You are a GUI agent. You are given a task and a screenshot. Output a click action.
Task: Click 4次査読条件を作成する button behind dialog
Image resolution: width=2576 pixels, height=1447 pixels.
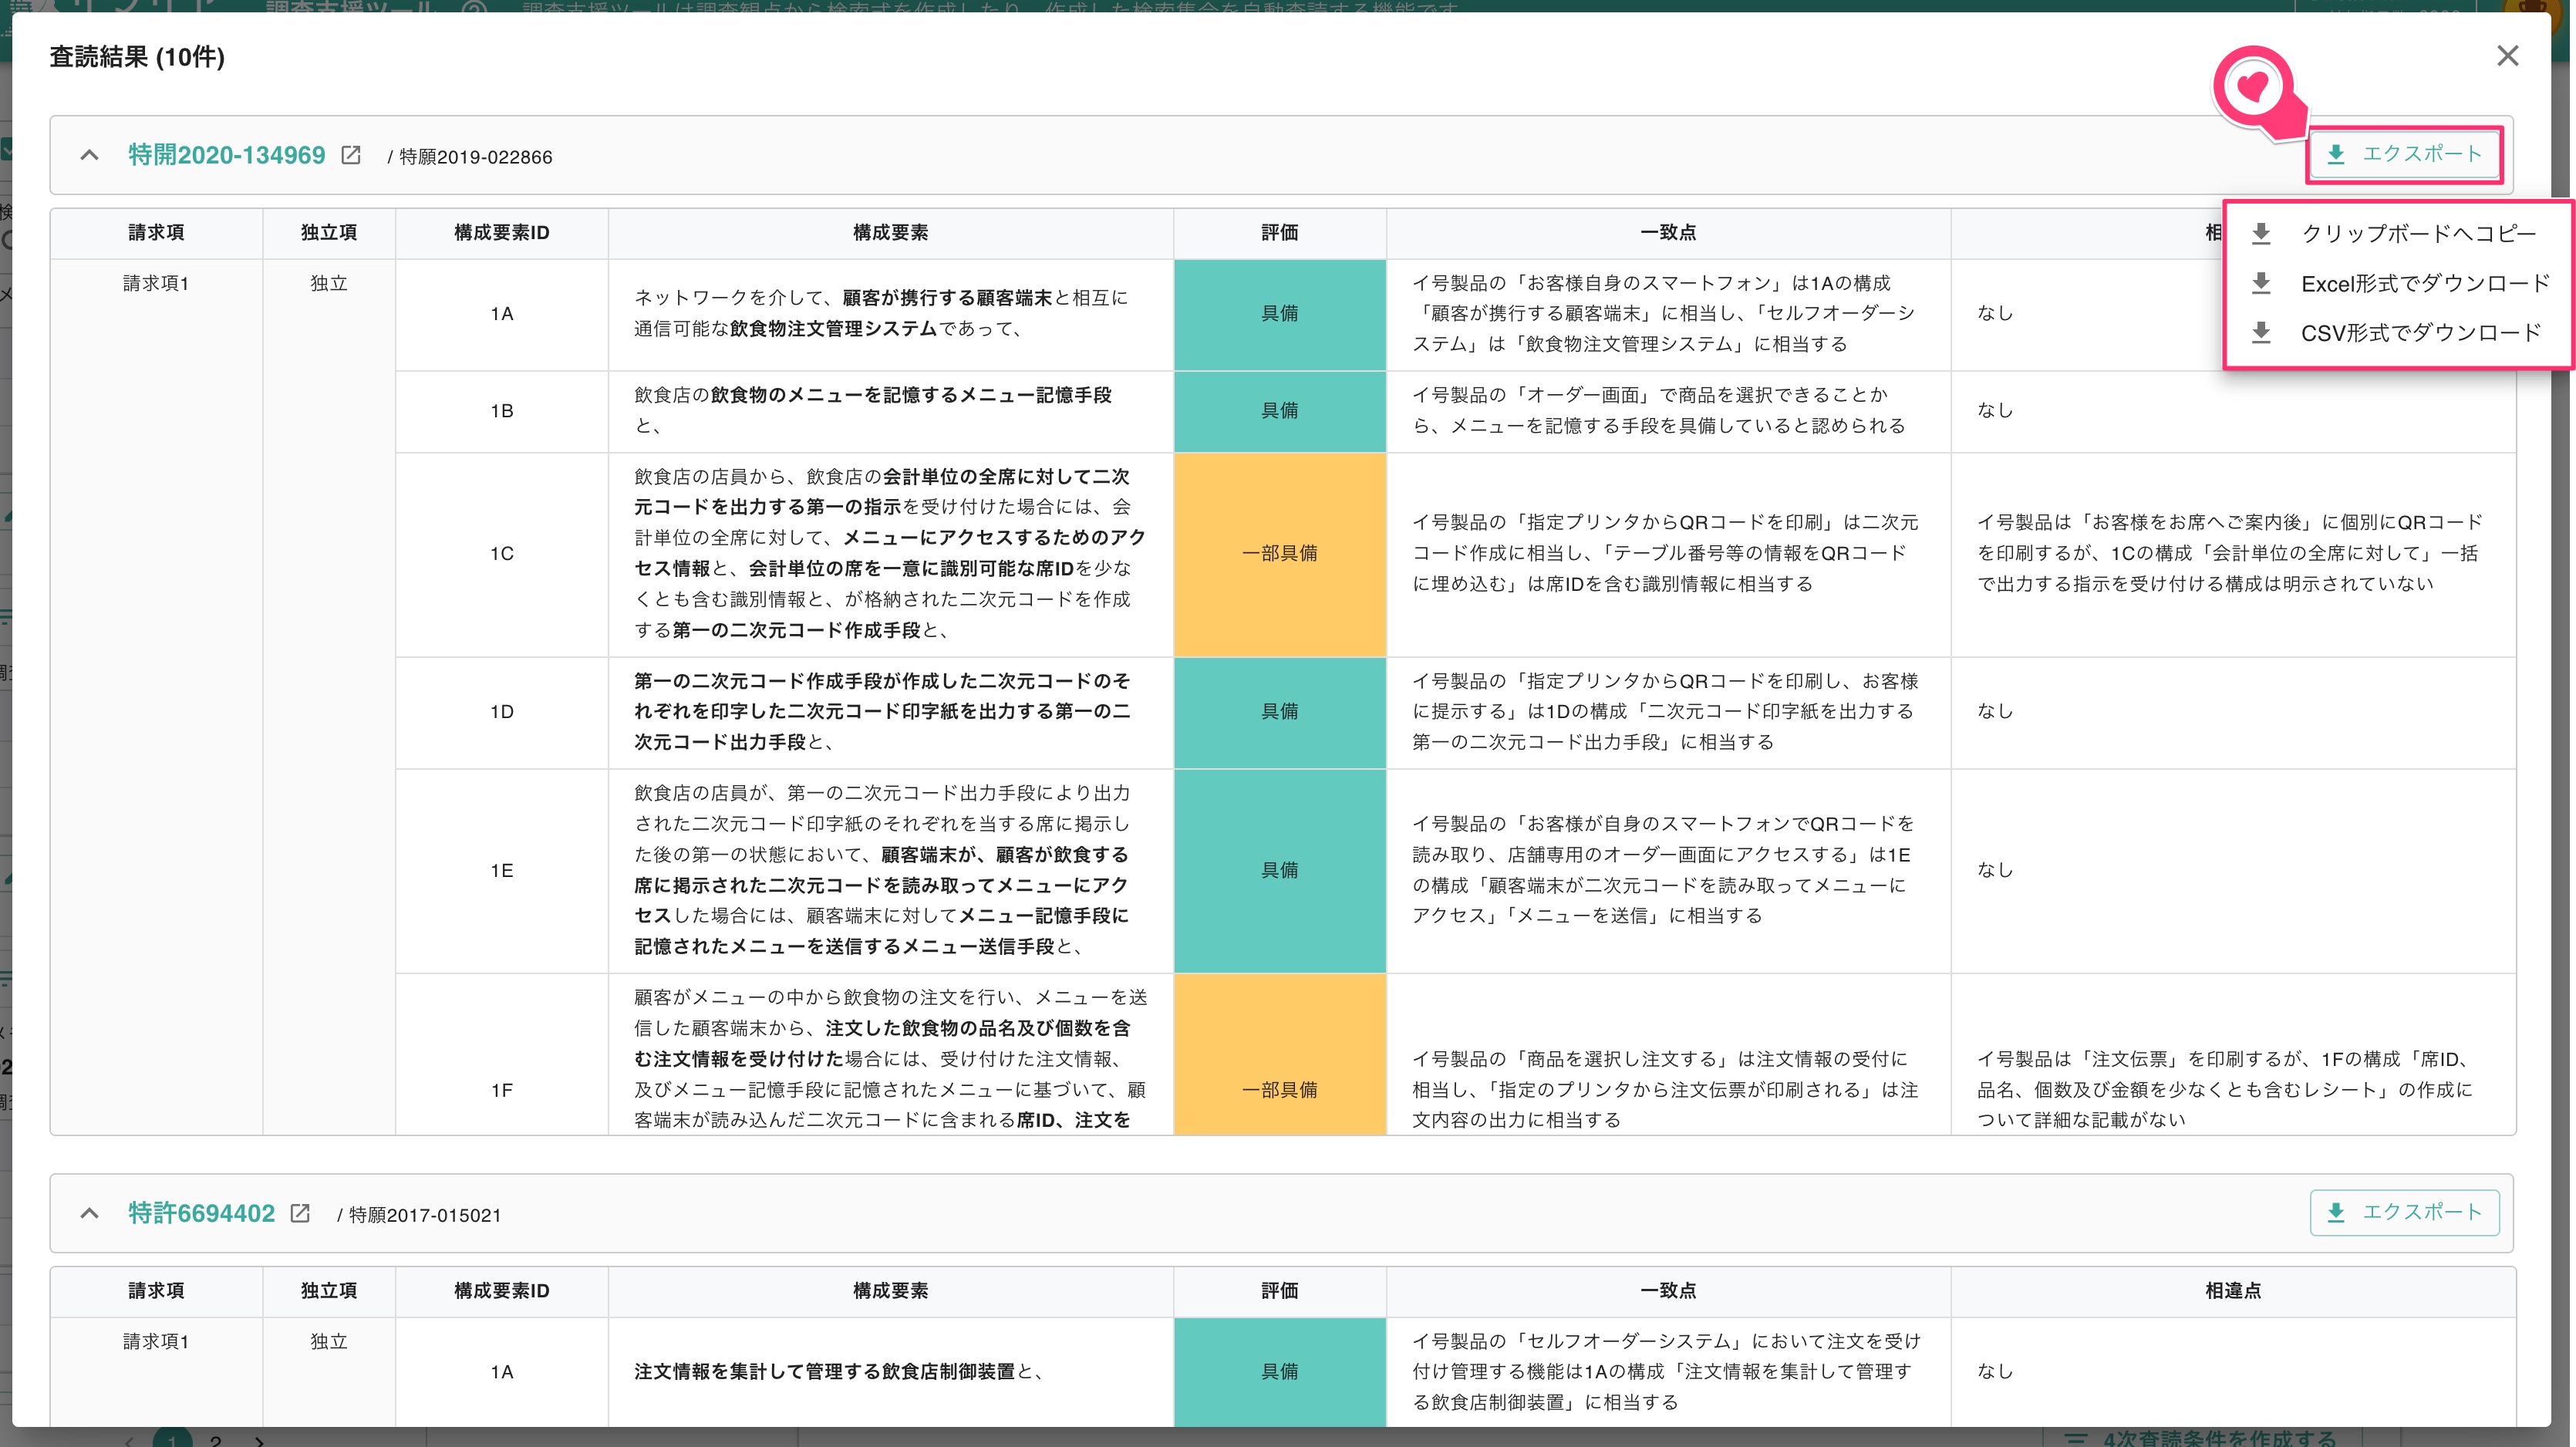click(2201, 1437)
